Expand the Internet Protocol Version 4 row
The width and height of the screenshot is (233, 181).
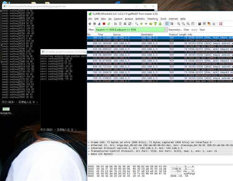tap(89, 148)
